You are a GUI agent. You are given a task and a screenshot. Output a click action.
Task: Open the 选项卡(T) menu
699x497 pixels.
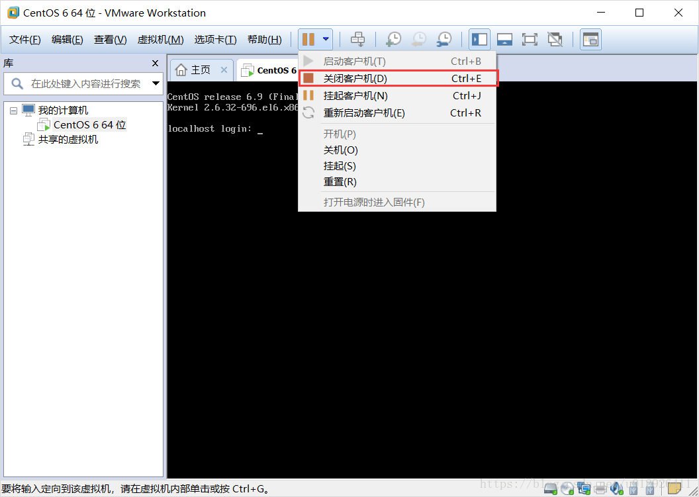pyautogui.click(x=215, y=40)
